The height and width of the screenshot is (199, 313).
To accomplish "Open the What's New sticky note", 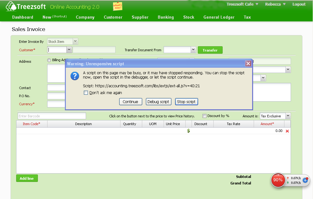I will click(x=118, y=7).
